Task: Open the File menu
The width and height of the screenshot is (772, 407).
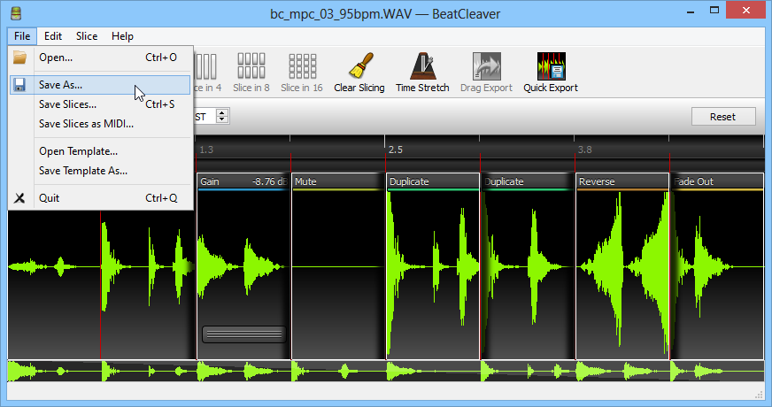Action: (x=22, y=36)
